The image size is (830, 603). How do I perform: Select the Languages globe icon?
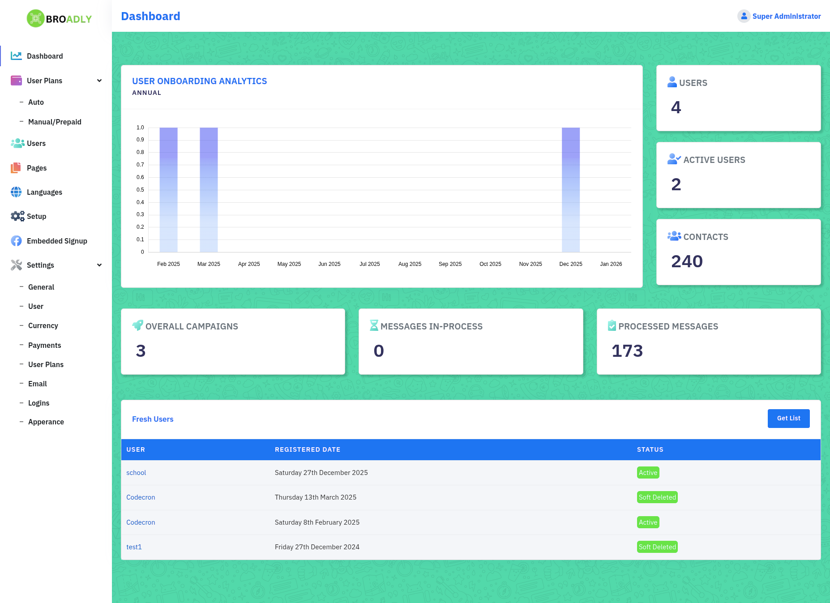16,192
